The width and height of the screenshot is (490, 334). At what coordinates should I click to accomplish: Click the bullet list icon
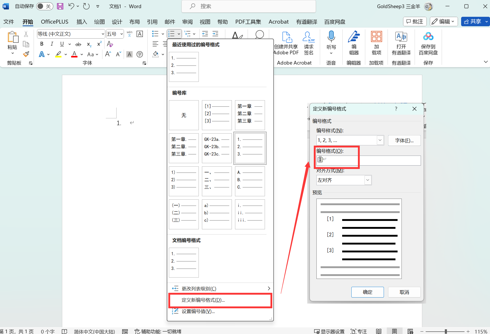[x=155, y=34]
